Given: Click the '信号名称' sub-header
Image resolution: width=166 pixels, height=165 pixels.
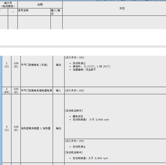Looking at the screenshot, I should pos(23,10).
